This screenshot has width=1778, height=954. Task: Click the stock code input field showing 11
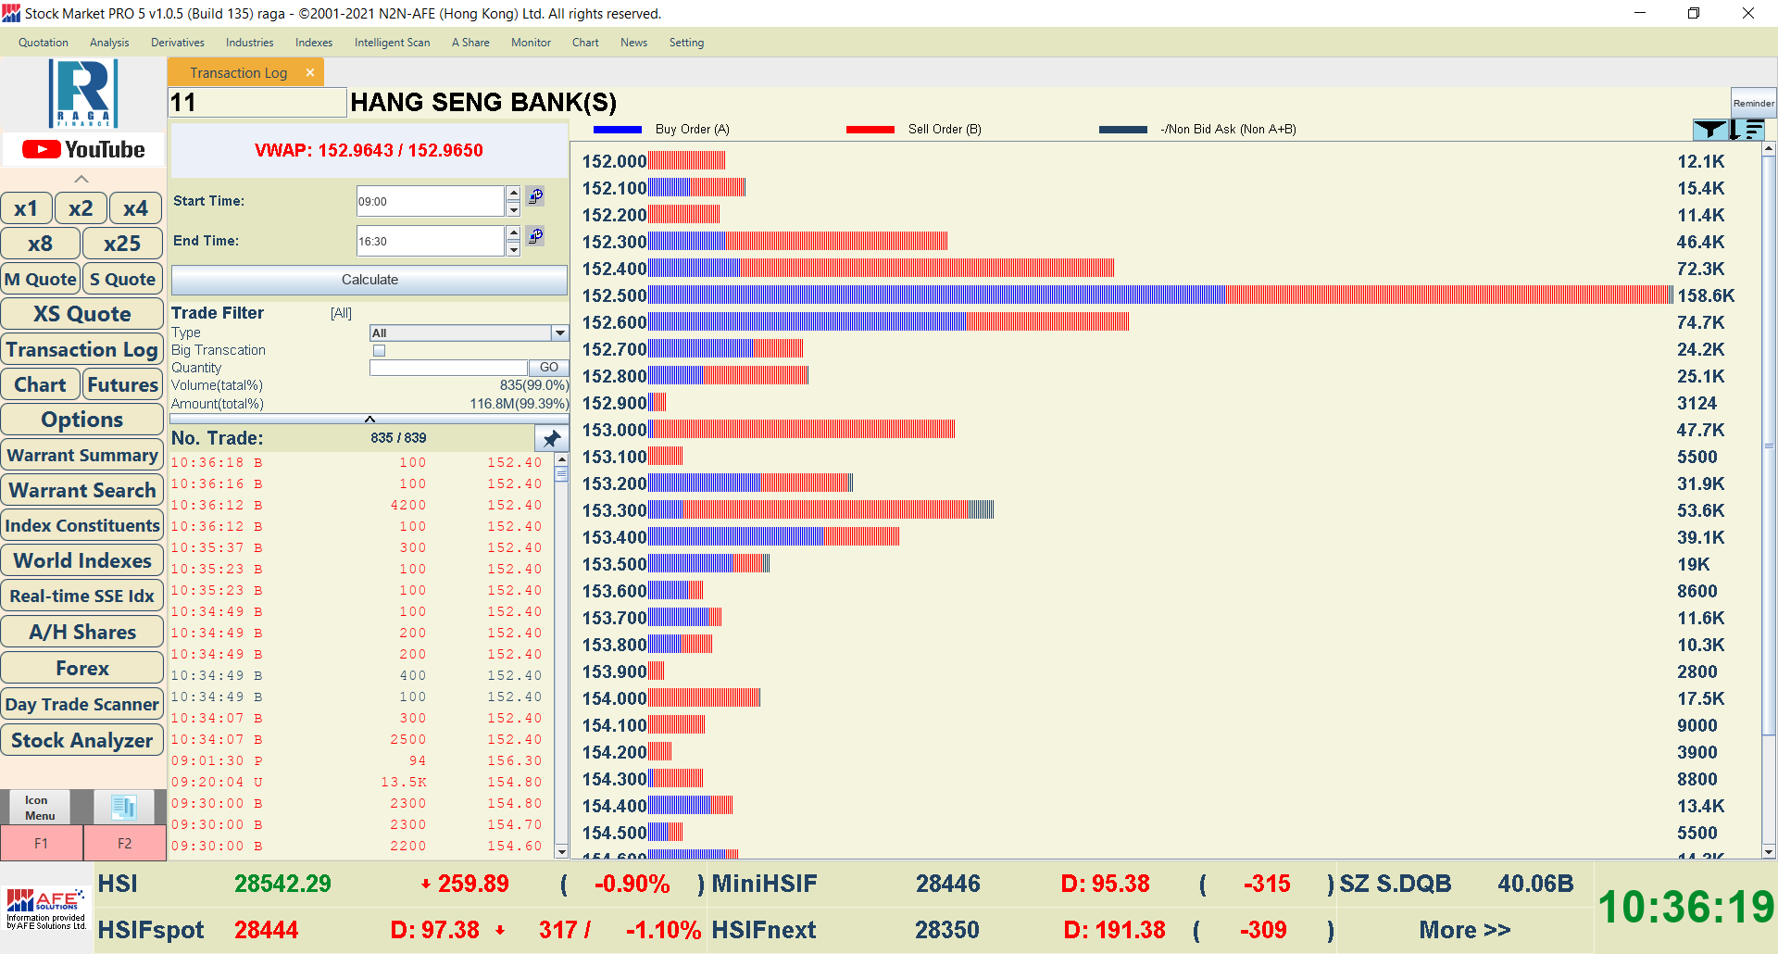click(x=257, y=103)
